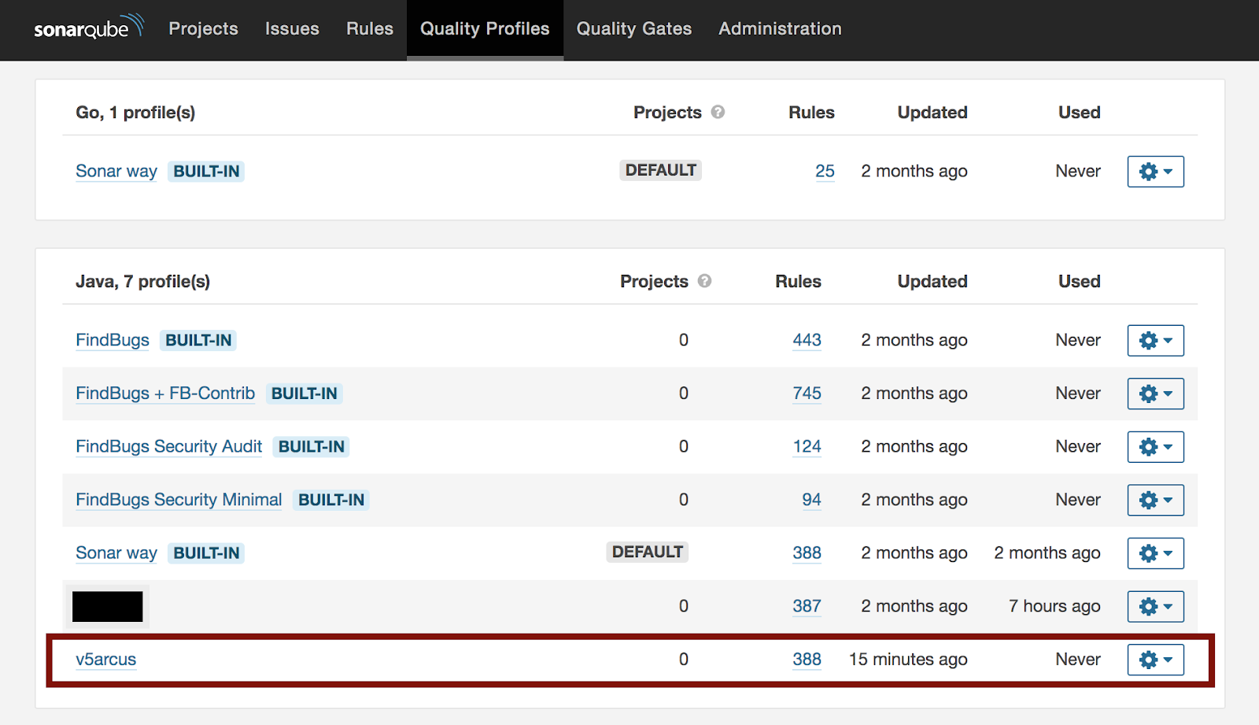View the 745 rules of FindBugs + FB-Contrib
Viewport: 1259px width, 725px height.
click(x=807, y=393)
